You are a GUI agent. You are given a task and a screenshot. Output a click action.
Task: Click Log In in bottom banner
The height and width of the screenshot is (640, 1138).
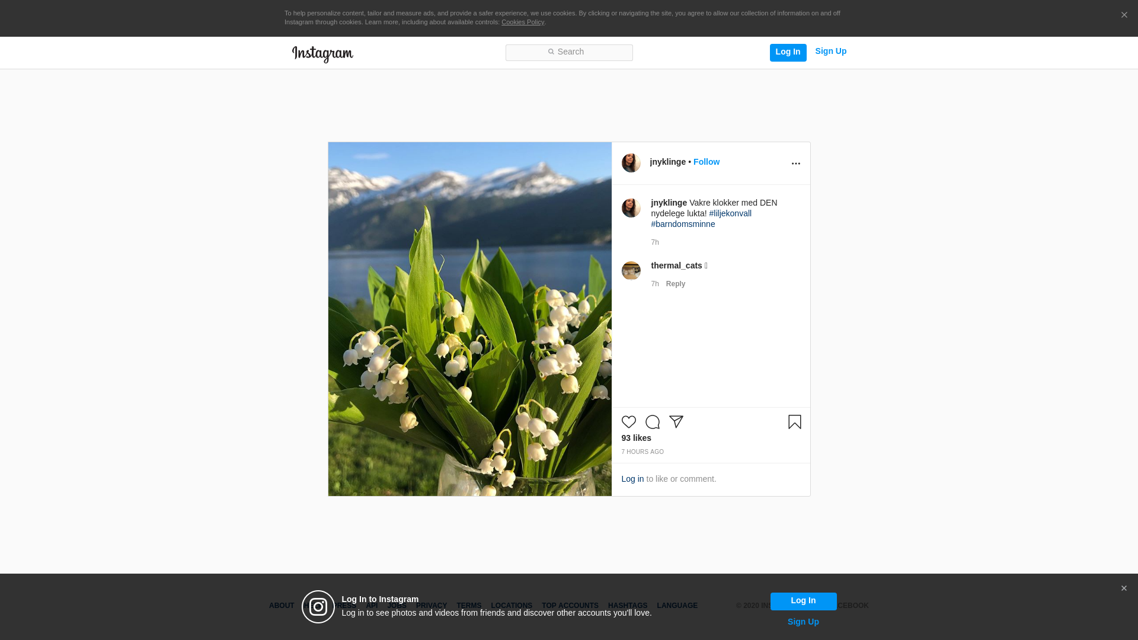(x=804, y=601)
